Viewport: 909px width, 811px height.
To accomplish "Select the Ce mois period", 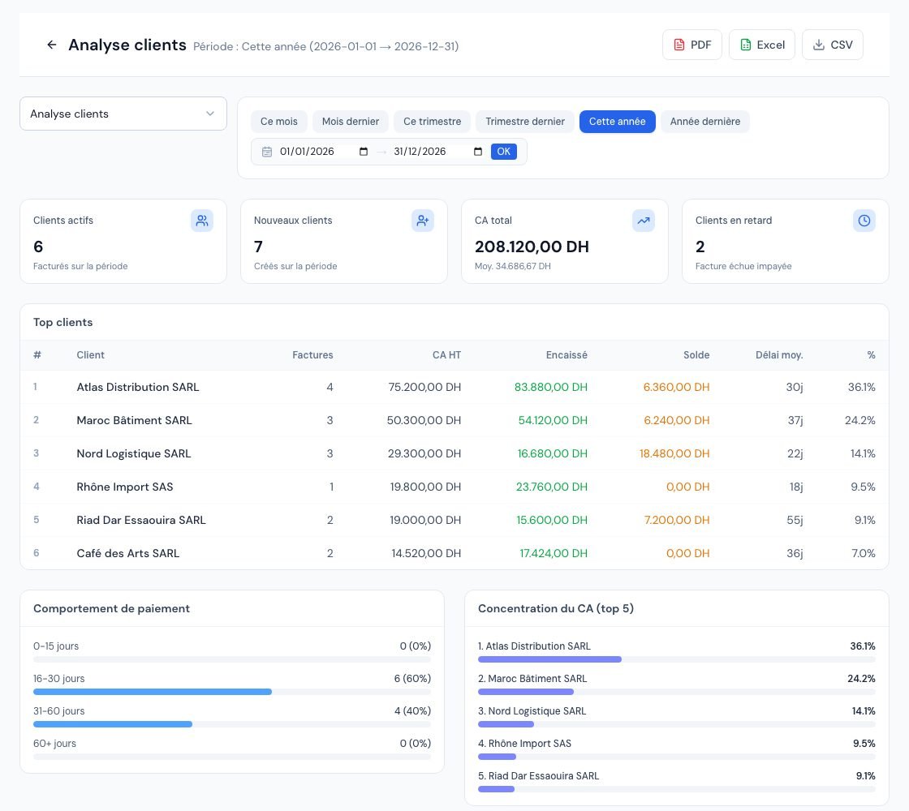I will [x=279, y=122].
